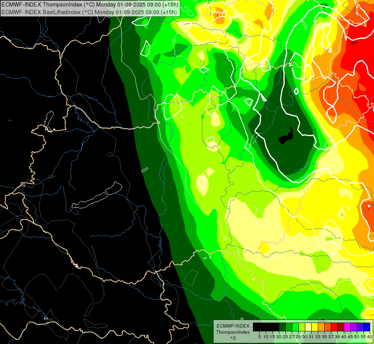Click the light orange 33–35 legend swatch
Screen dimensions: 374x344
point(321,327)
